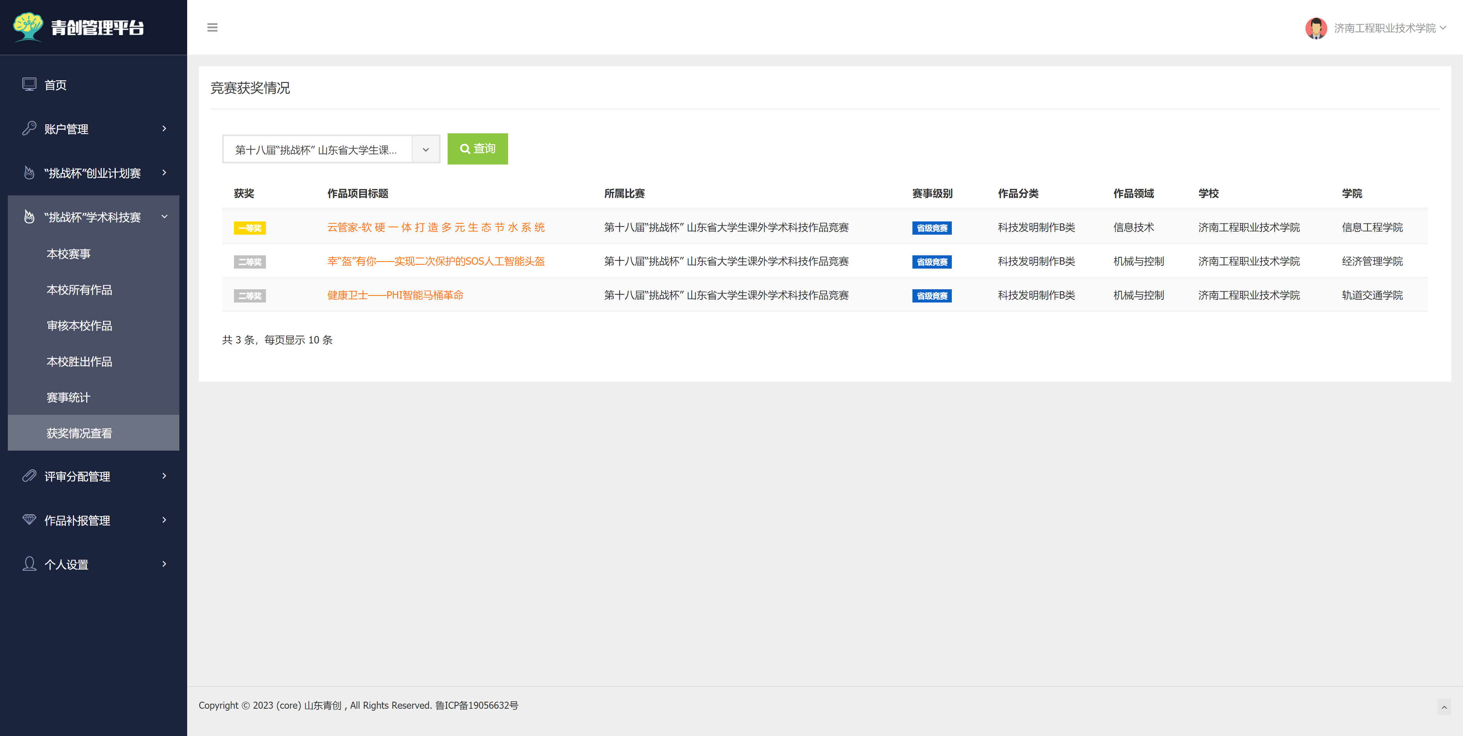
Task: Click the 信息技术 field cell
Action: pyautogui.click(x=1134, y=227)
